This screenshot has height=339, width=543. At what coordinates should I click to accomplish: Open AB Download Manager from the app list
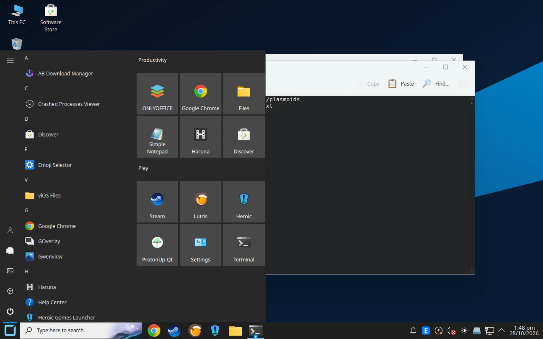point(76,73)
